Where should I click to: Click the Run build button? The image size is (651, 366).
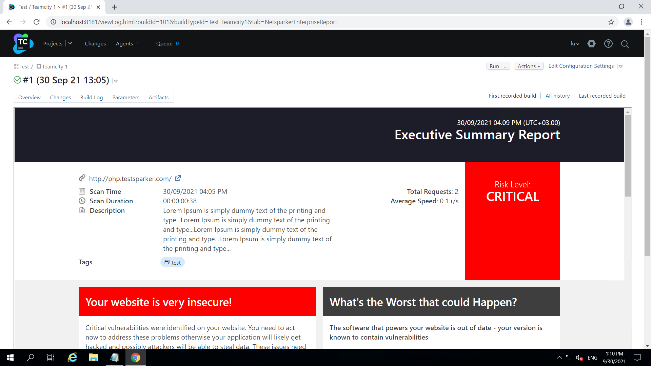pyautogui.click(x=494, y=66)
